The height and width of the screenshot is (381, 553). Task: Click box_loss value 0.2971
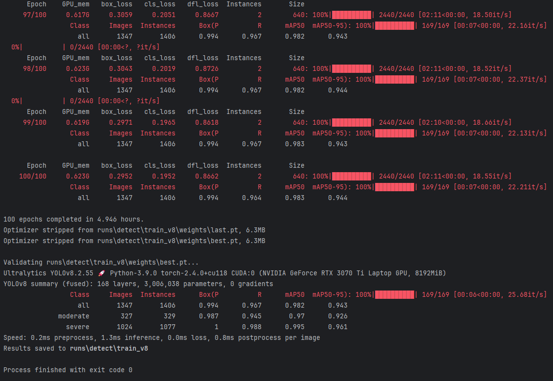point(121,122)
